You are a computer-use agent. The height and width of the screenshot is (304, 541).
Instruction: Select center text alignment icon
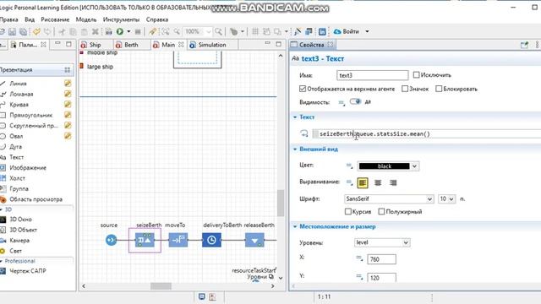click(x=378, y=182)
